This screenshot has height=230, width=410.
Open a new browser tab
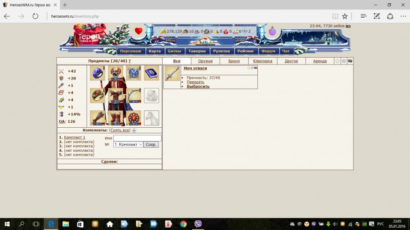tap(65, 5)
